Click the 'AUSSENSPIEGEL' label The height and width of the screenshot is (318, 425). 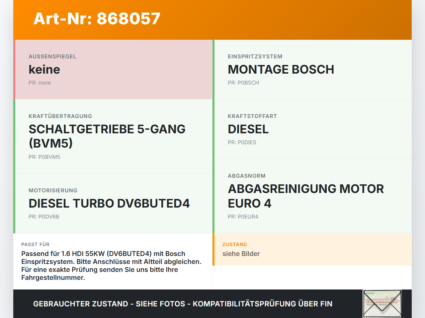[52, 56]
